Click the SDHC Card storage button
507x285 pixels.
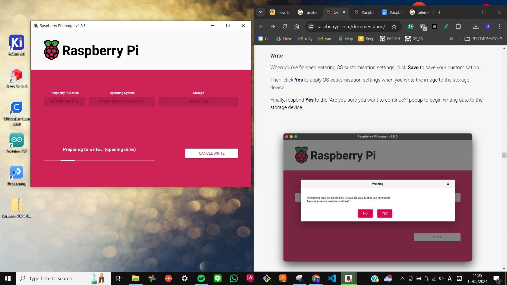[198, 102]
